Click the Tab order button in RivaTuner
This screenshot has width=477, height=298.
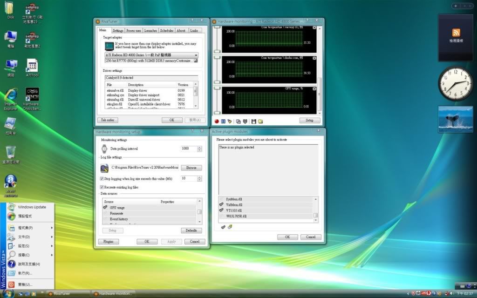[108, 120]
